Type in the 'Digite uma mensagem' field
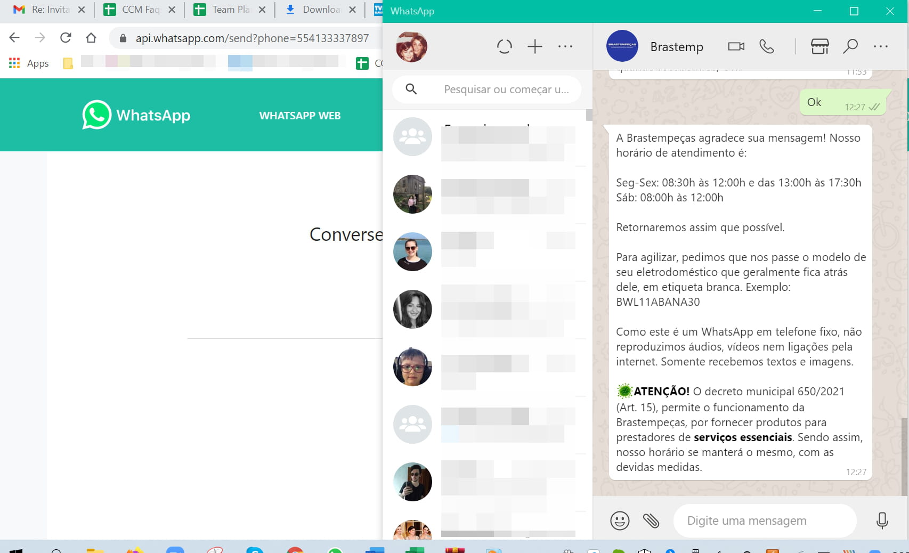The height and width of the screenshot is (553, 909). pos(765,521)
